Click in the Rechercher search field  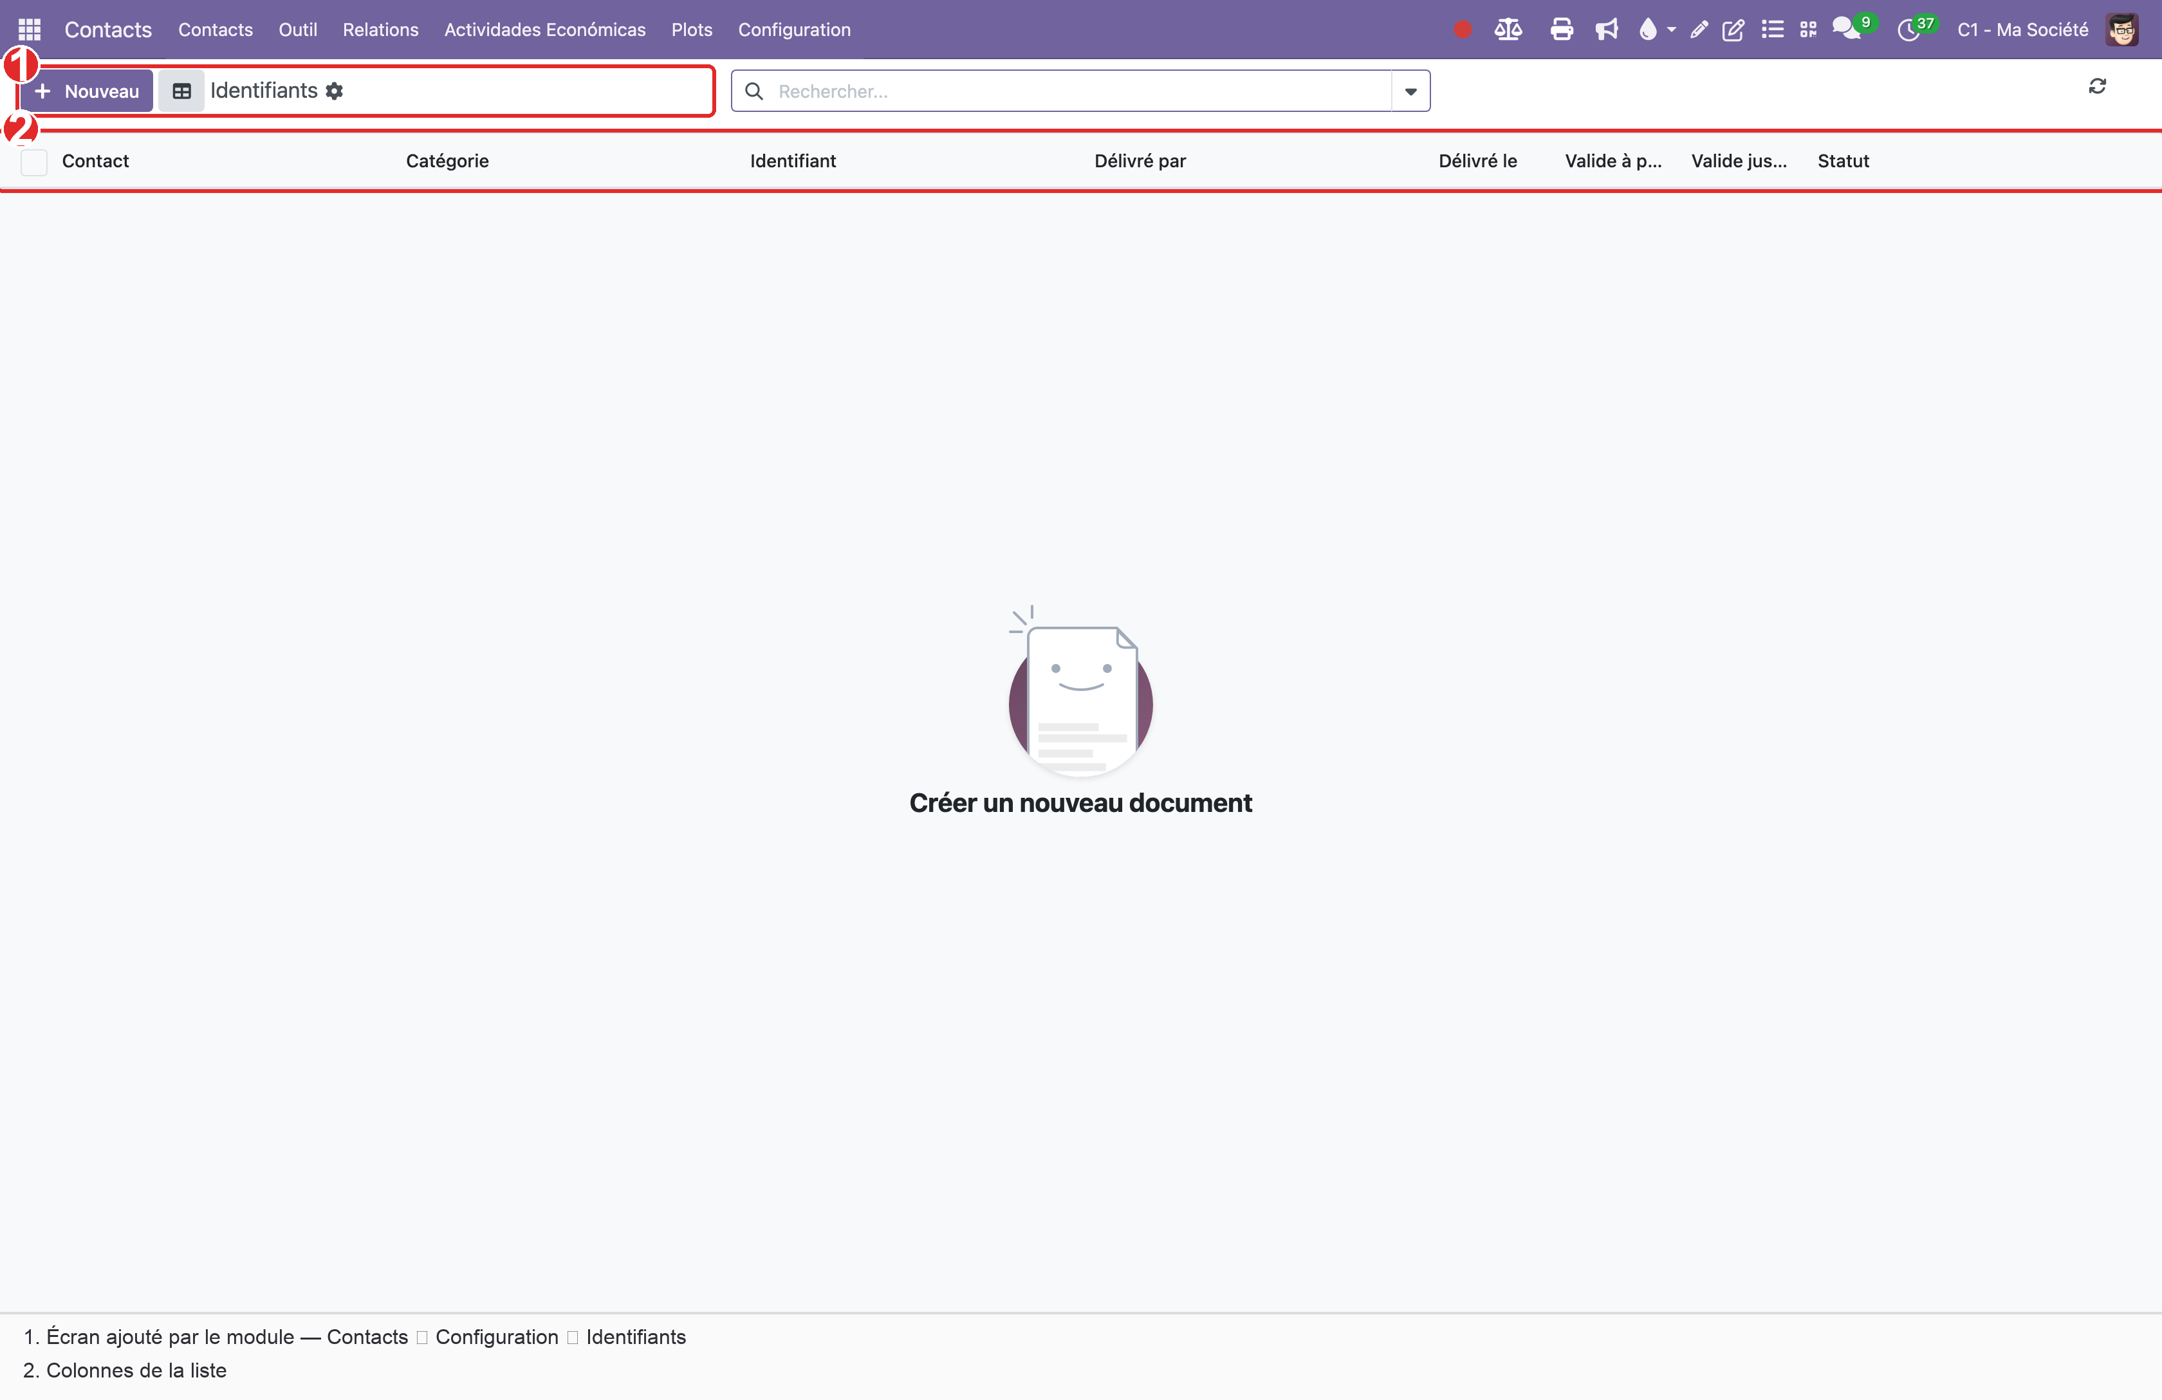(1081, 91)
